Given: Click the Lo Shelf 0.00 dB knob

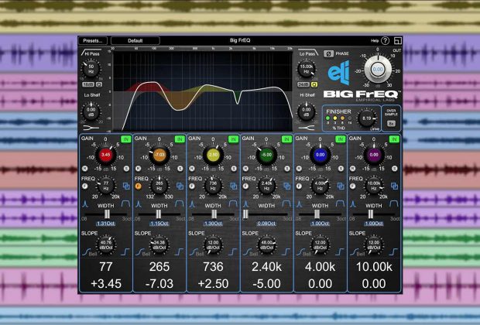Looking at the screenshot, I should coord(91,111).
